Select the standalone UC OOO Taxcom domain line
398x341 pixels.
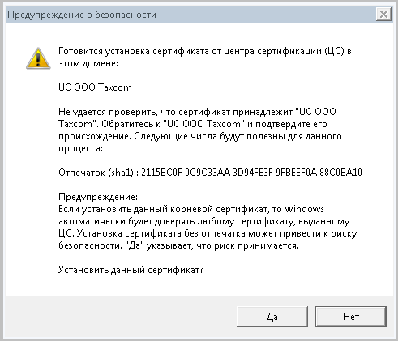pos(95,87)
